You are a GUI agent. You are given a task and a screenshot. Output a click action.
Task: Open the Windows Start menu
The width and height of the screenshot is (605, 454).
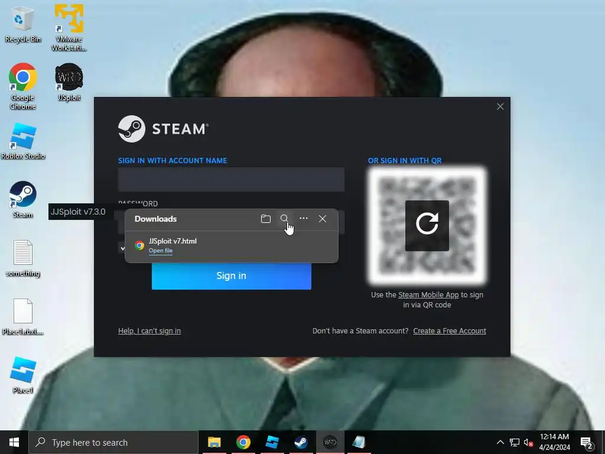pyautogui.click(x=14, y=442)
